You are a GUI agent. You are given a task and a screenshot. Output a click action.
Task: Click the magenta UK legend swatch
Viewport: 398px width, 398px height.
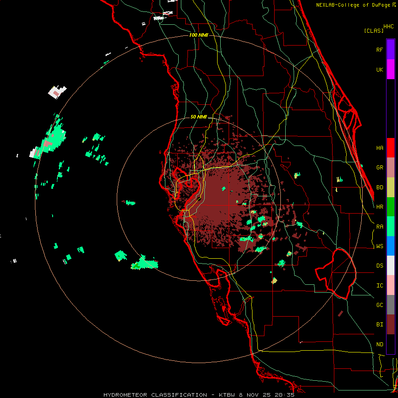pos(390,69)
